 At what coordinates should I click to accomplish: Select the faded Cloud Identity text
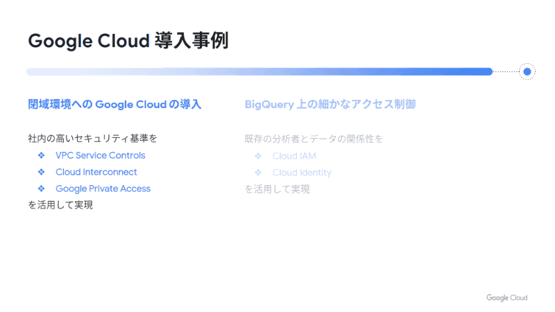302,173
